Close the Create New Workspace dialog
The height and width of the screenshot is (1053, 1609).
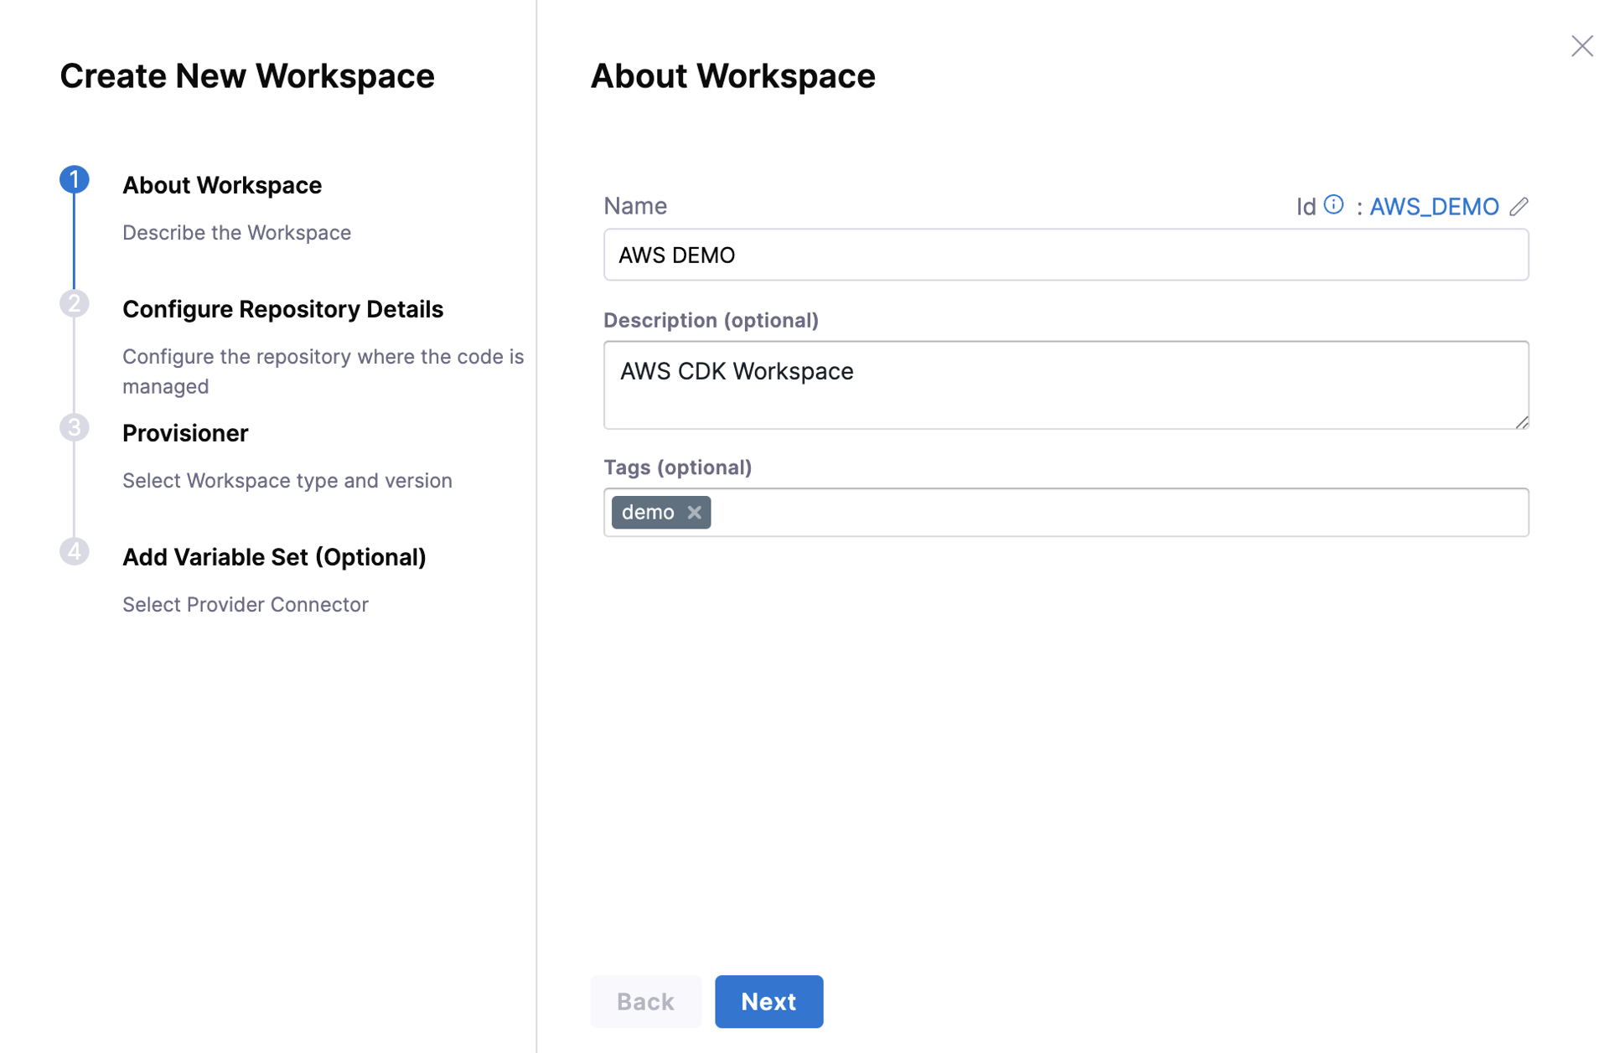click(x=1581, y=46)
